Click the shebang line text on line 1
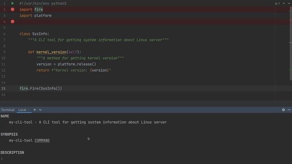This screenshot has height=164, width=292. point(43,3)
